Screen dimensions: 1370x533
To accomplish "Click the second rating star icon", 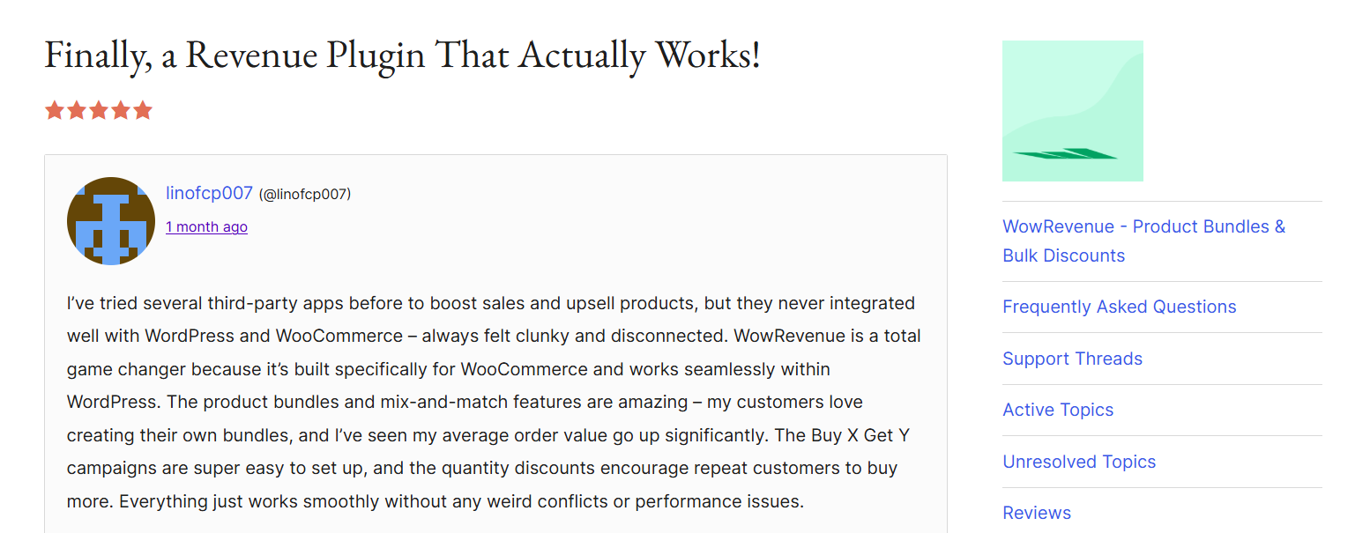I will [x=77, y=109].
